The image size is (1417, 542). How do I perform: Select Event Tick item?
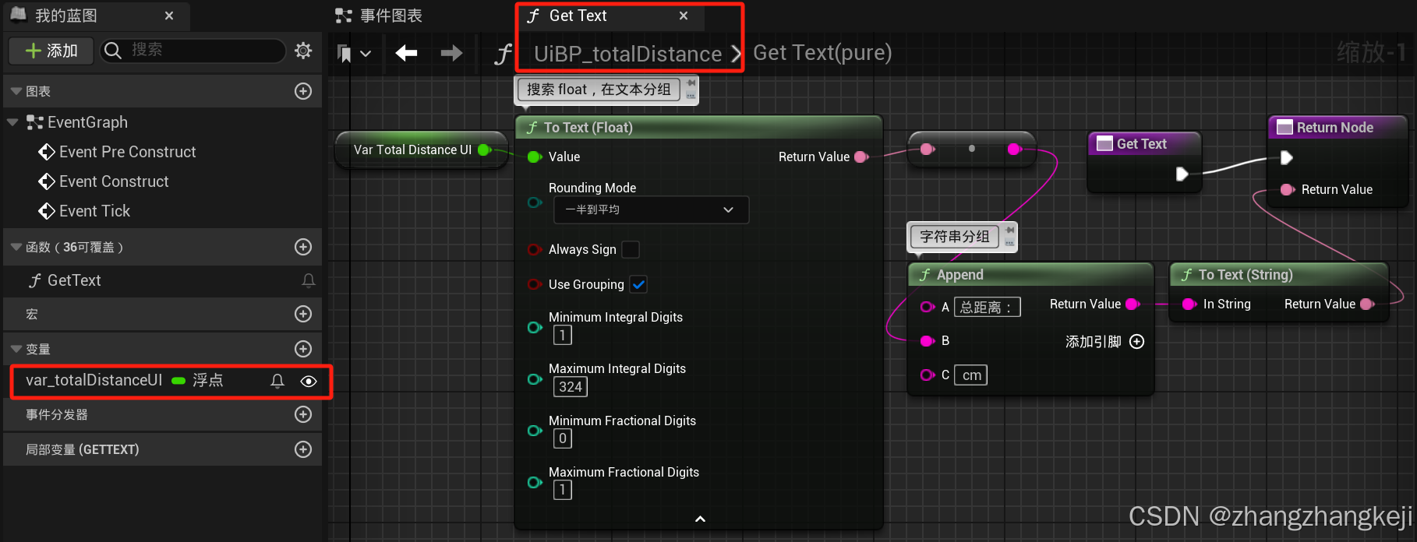94,211
